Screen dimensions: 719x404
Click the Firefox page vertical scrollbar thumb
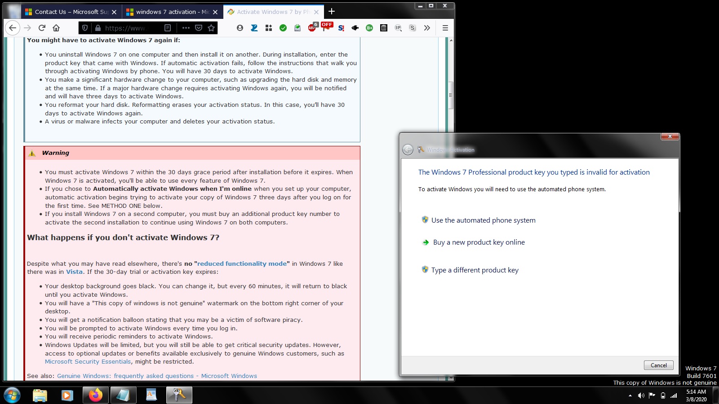tap(451, 95)
